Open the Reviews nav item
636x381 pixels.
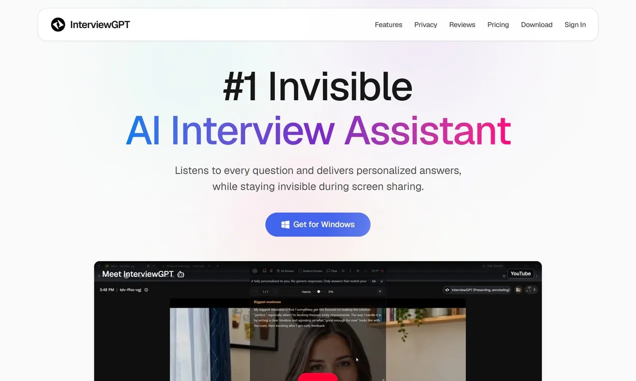pos(462,25)
